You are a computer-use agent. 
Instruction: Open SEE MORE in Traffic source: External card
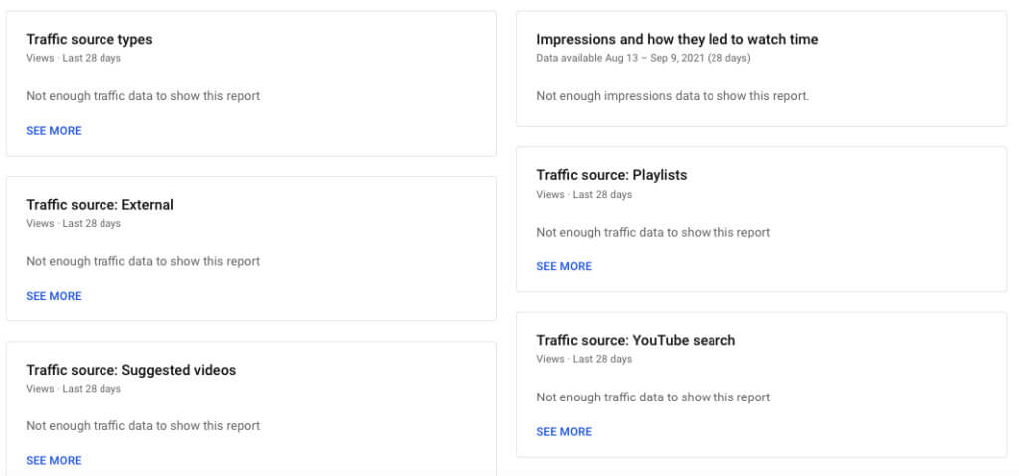tap(54, 296)
